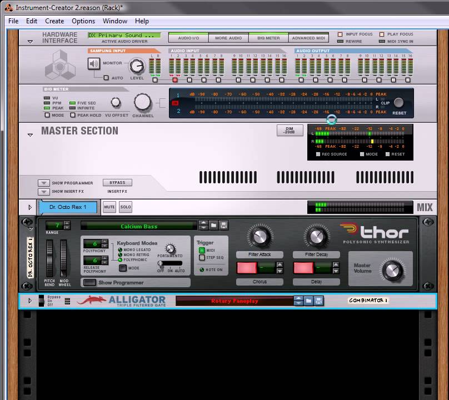Screen dimensions: 449x400
Task: Enable the AUTO monitor checkbox
Action: (106, 78)
